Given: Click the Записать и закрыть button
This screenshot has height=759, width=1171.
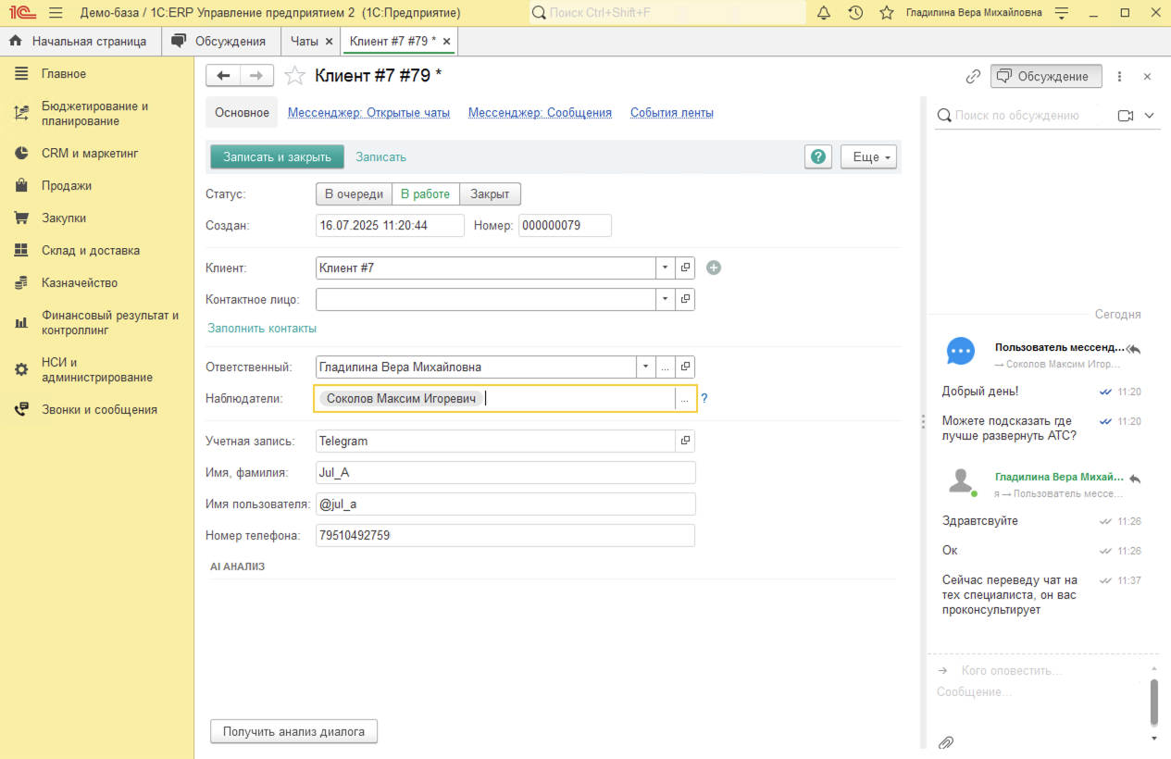Looking at the screenshot, I should pos(277,157).
